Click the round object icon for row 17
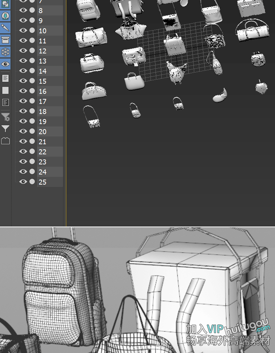Viewport: 275px width, 353px height. click(x=32, y=101)
